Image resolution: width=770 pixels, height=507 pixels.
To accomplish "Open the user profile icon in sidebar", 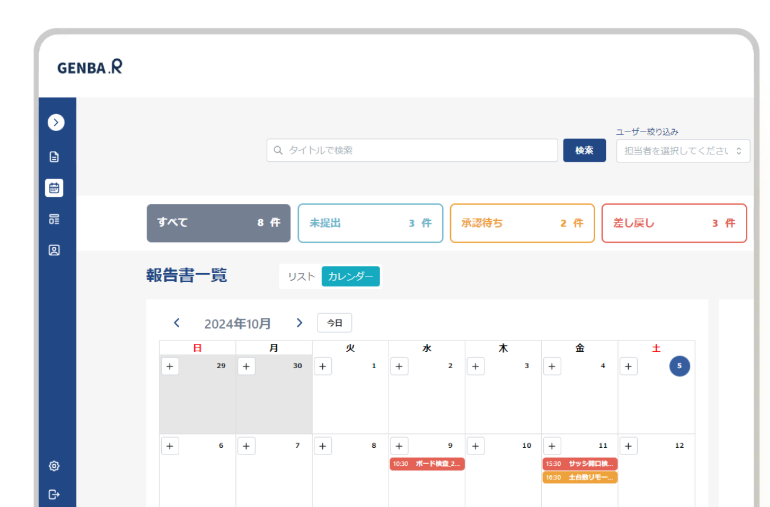I will (x=54, y=250).
